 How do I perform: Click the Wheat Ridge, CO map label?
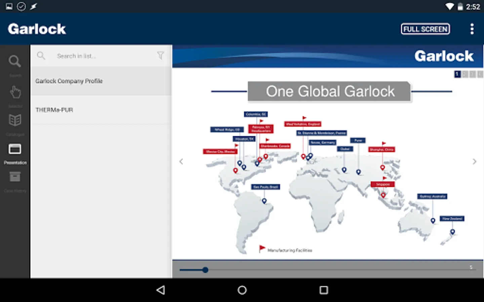point(227,130)
